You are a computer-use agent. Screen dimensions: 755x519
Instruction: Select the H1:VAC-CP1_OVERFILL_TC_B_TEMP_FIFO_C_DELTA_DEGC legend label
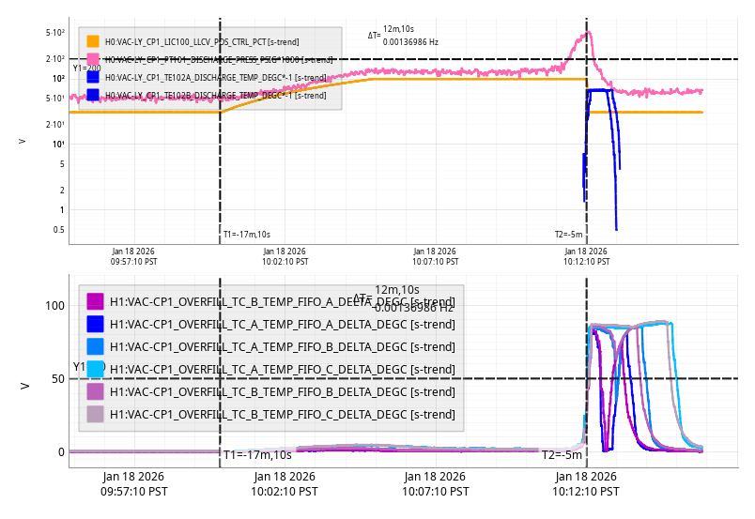click(282, 414)
